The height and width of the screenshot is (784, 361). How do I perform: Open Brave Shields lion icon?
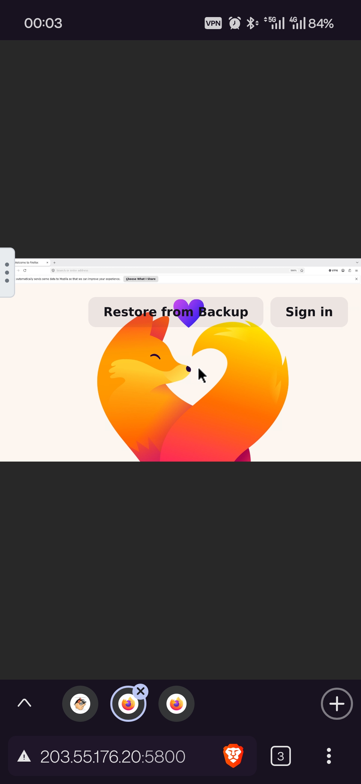233,756
